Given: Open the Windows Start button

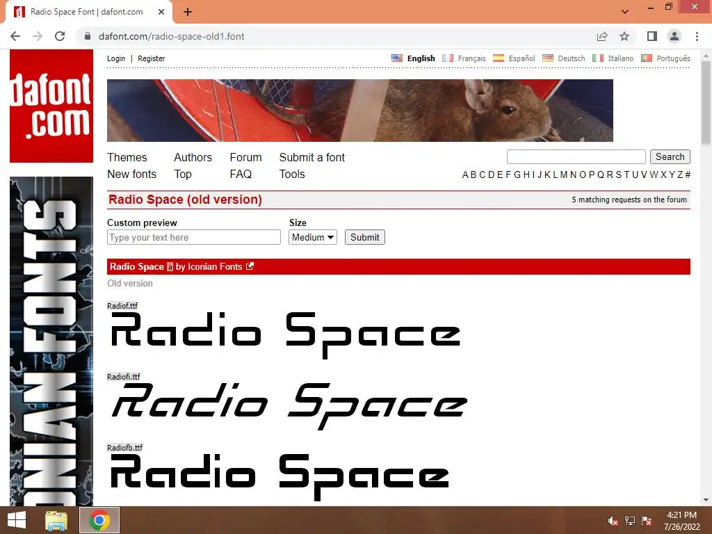Looking at the screenshot, I should click(x=17, y=520).
